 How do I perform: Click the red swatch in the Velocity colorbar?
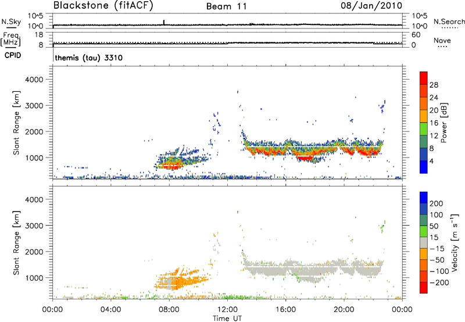tap(424, 288)
